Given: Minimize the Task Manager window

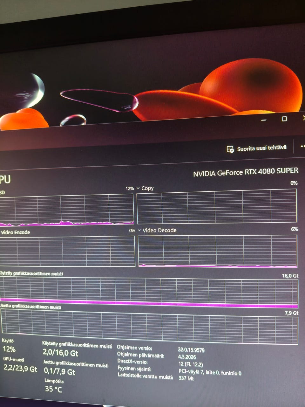Looking at the screenshot, I should tap(263, 120).
